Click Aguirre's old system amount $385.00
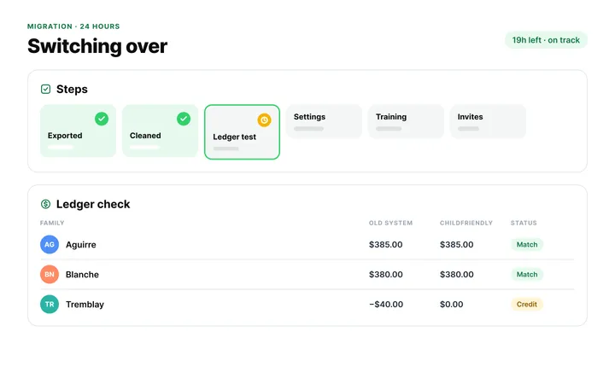 click(x=385, y=245)
